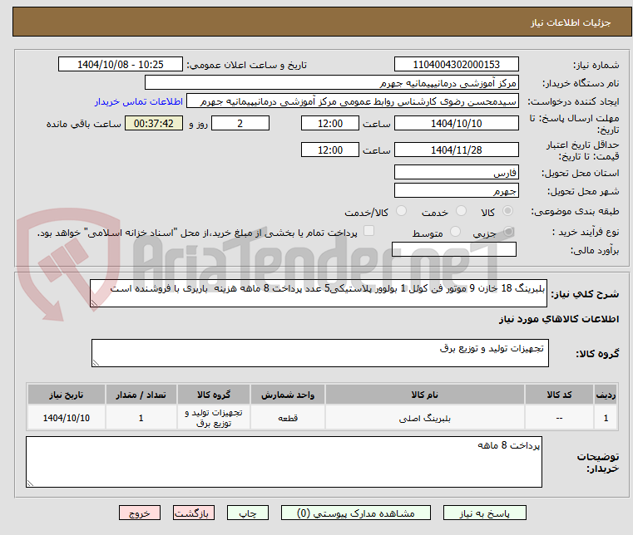Click the public announcement date field 1404/10/08
Screen dimensions: 633x535
click(x=121, y=65)
